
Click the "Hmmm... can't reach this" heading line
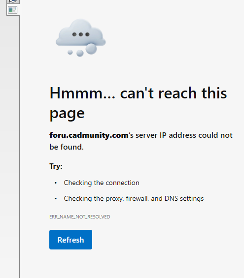tap(138, 93)
